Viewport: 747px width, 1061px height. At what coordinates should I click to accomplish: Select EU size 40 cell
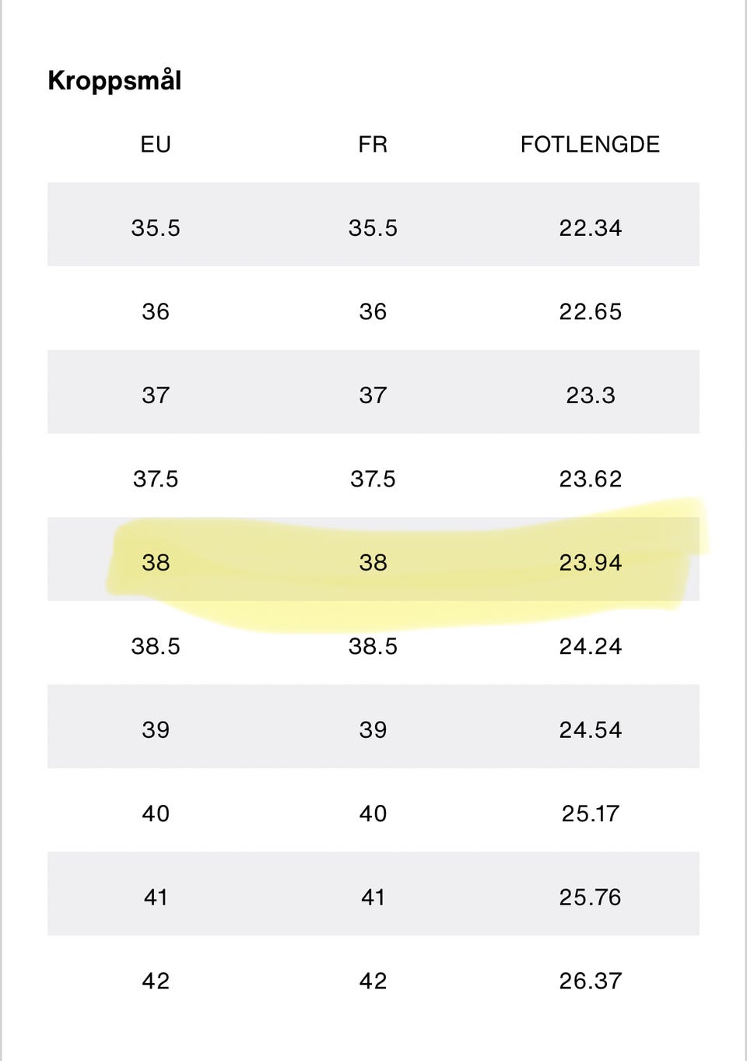(156, 813)
